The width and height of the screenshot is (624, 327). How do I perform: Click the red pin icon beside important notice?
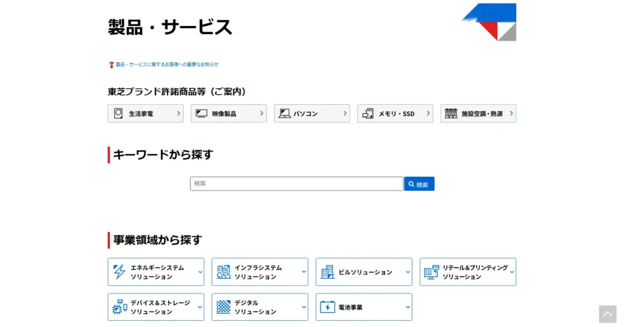pos(112,65)
